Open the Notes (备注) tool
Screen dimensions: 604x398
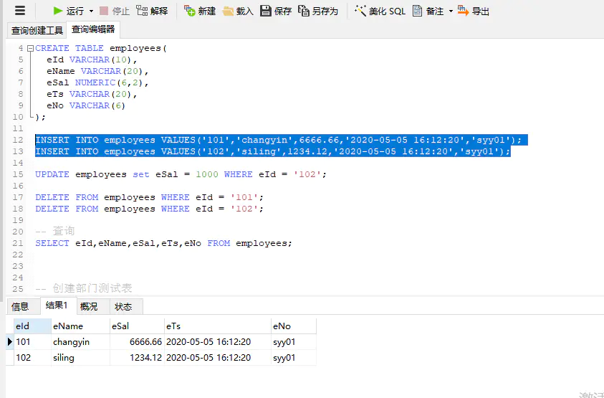pos(428,11)
